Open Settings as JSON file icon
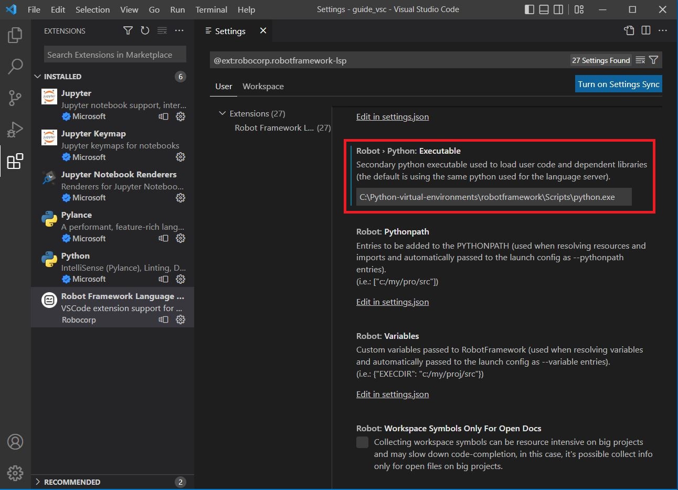The height and width of the screenshot is (490, 678). pos(629,30)
